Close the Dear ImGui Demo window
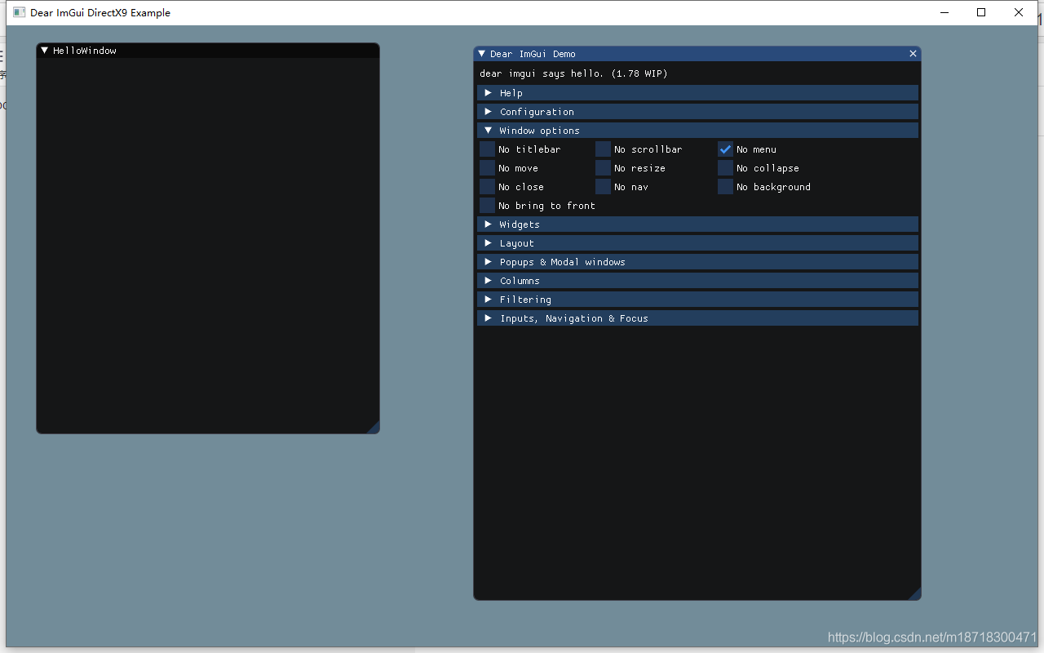1044x653 pixels. point(913,53)
